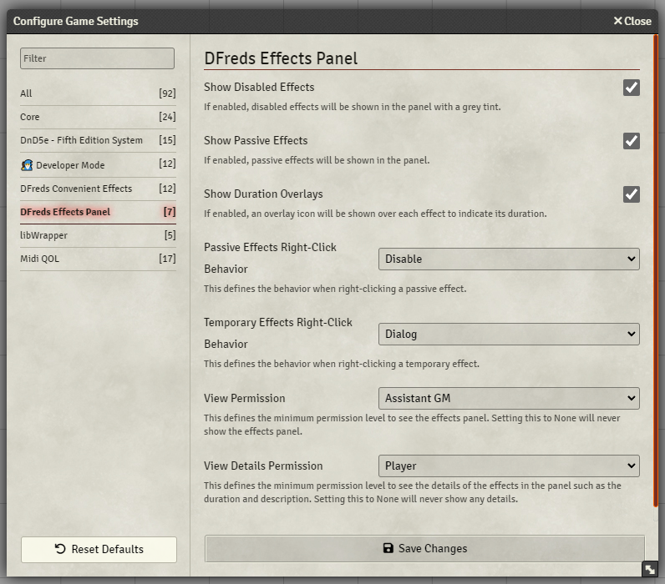Open the libWrapper settings category

click(98, 235)
